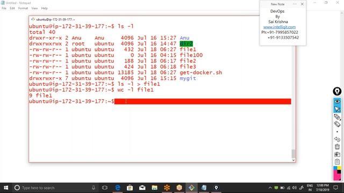Show hidden system tray icons
Screen dimensions: 344x193
(x=270, y=188)
